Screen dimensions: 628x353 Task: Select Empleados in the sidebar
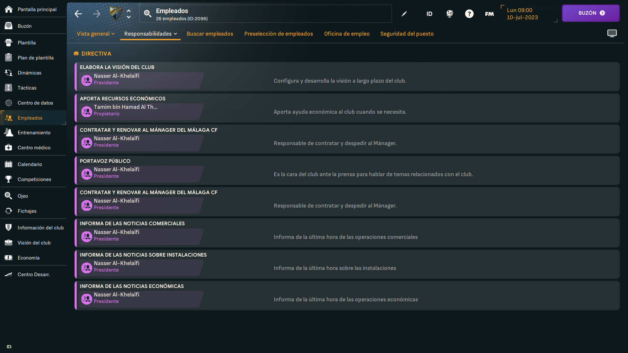pyautogui.click(x=33, y=118)
